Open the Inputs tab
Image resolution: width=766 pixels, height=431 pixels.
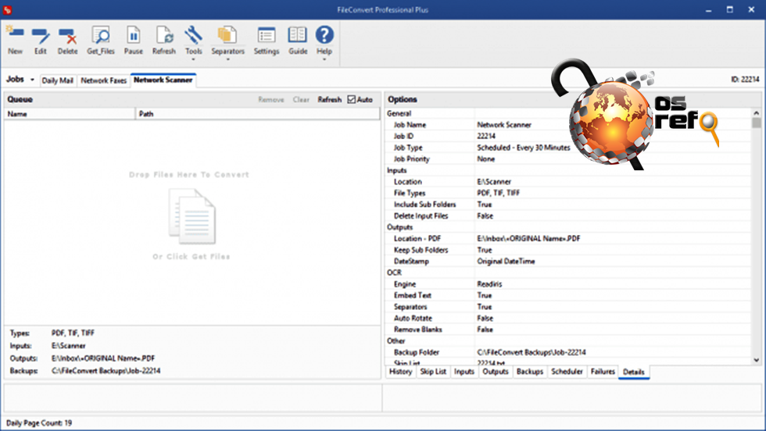pos(464,372)
